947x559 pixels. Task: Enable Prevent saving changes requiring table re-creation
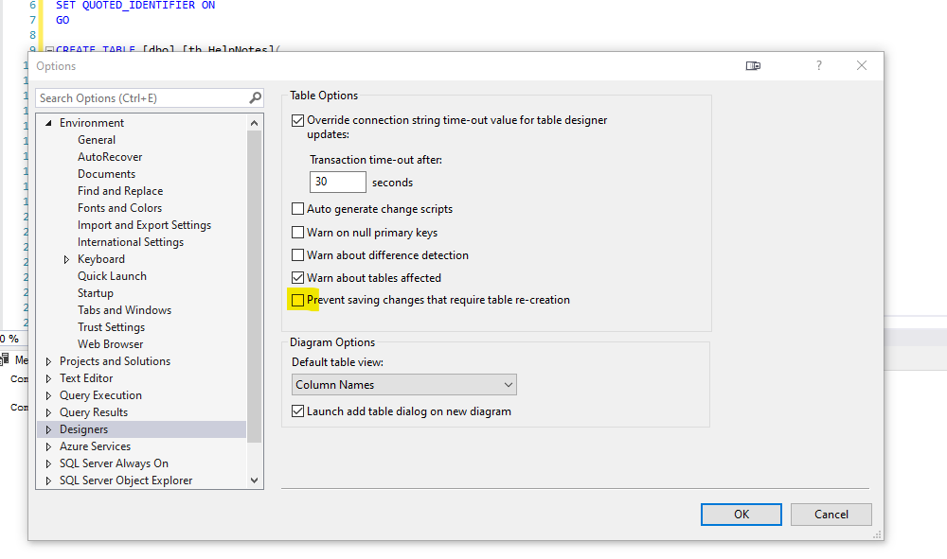[x=298, y=301]
